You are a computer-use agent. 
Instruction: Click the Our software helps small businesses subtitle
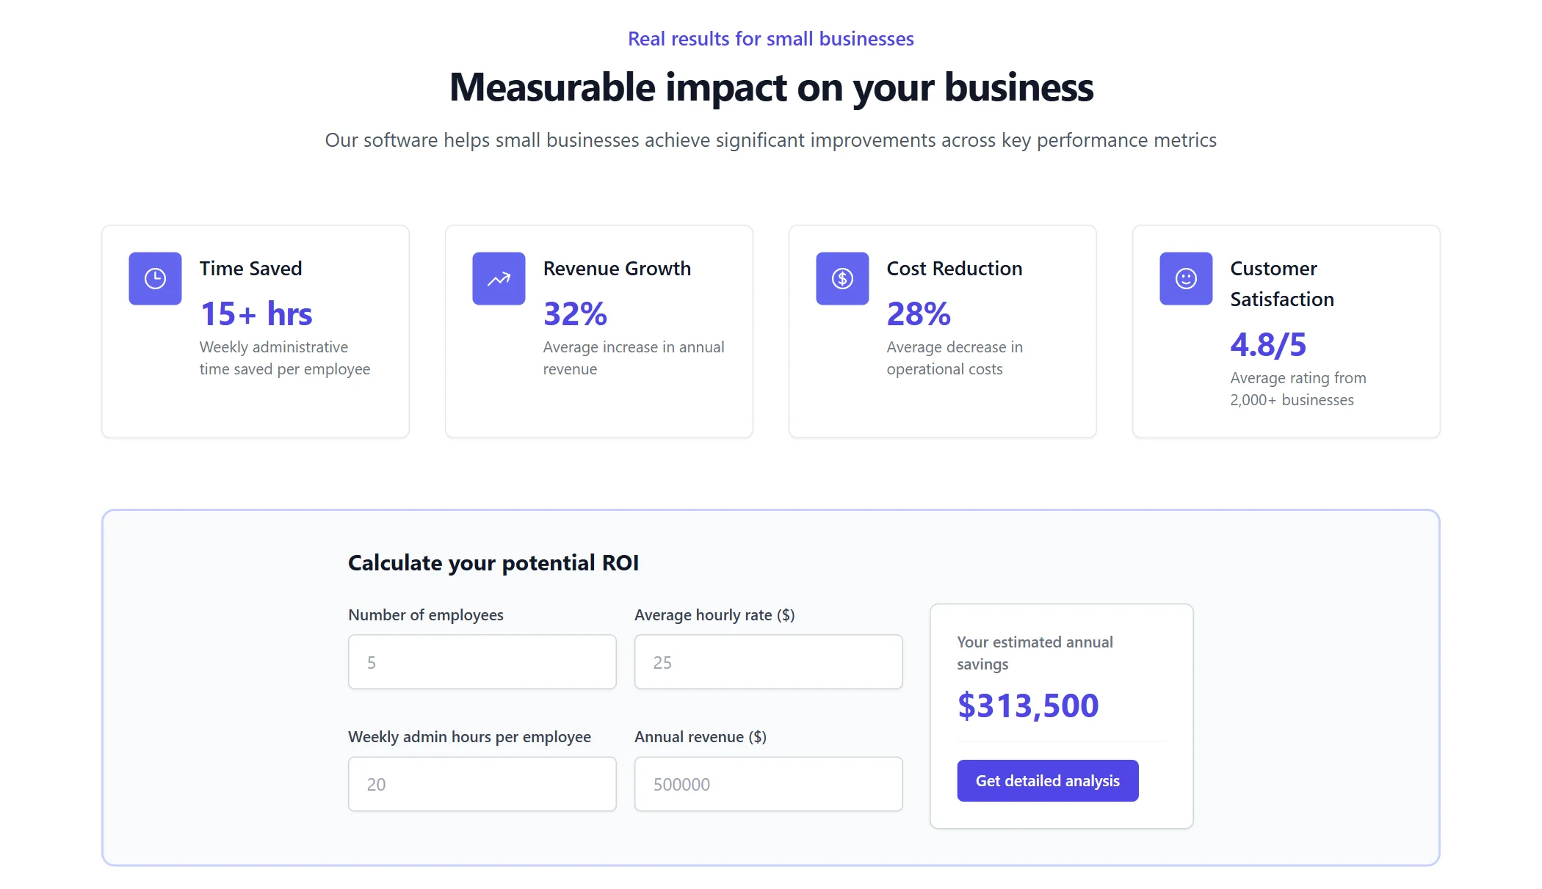[771, 140]
